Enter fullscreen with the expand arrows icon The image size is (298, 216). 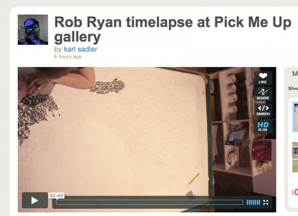click(x=266, y=202)
